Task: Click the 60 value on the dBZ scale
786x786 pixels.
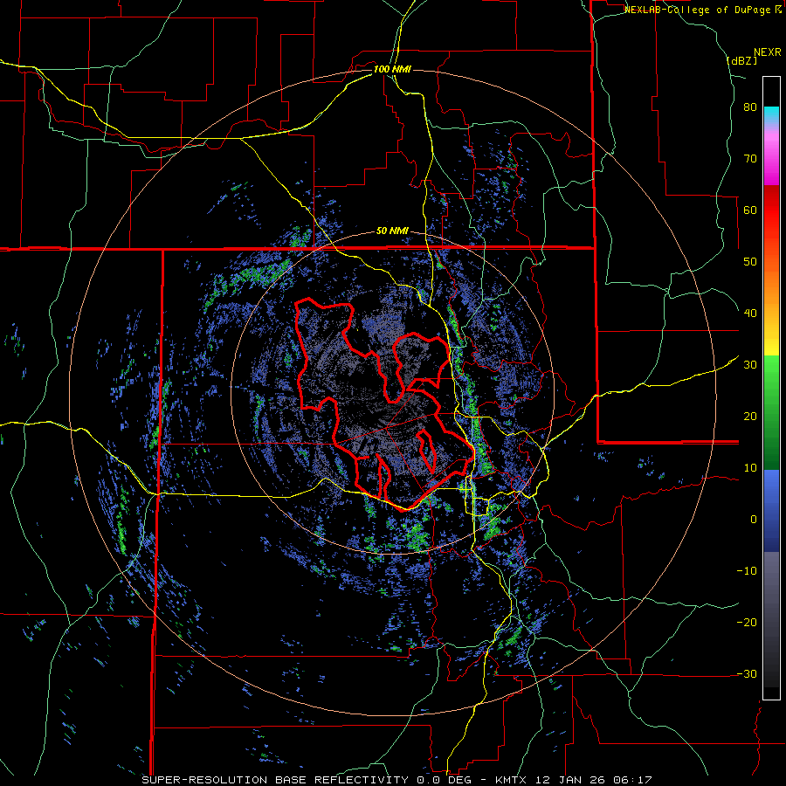Action: (x=750, y=210)
